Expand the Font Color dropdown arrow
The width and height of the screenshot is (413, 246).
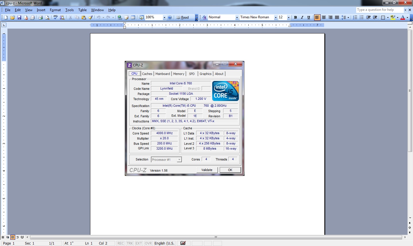click(407, 17)
